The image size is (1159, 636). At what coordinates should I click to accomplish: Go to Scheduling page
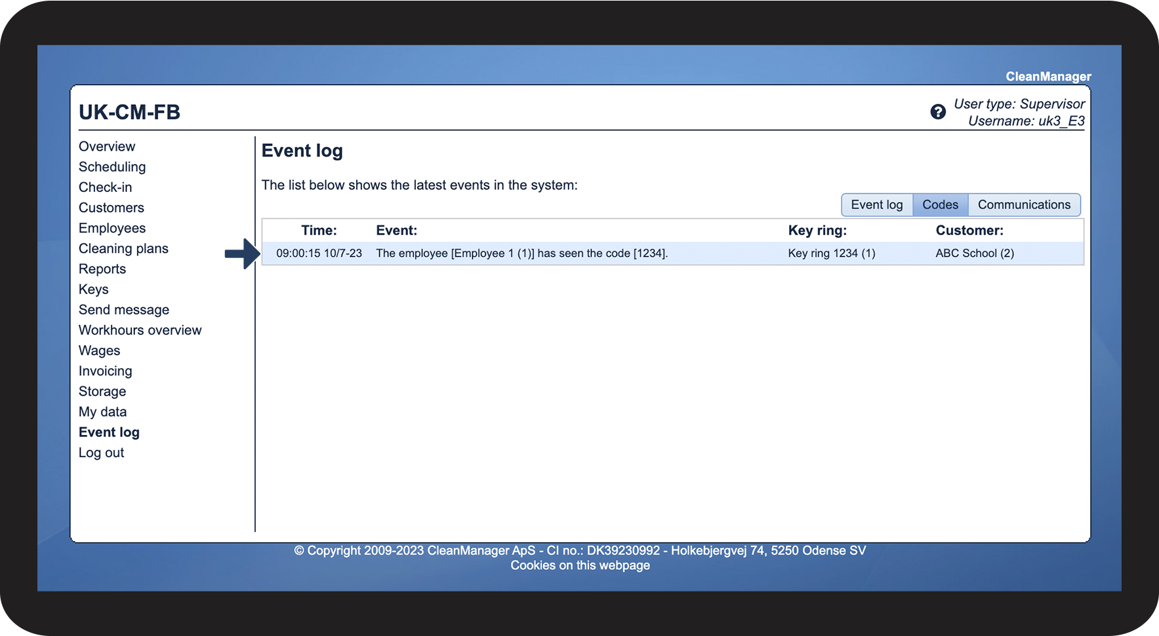pos(112,166)
